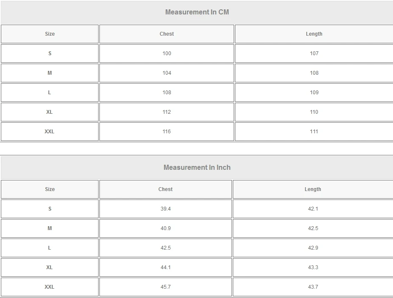The height and width of the screenshot is (298, 393).
Task: Select the Chest header in Inch table
Action: 165,189
